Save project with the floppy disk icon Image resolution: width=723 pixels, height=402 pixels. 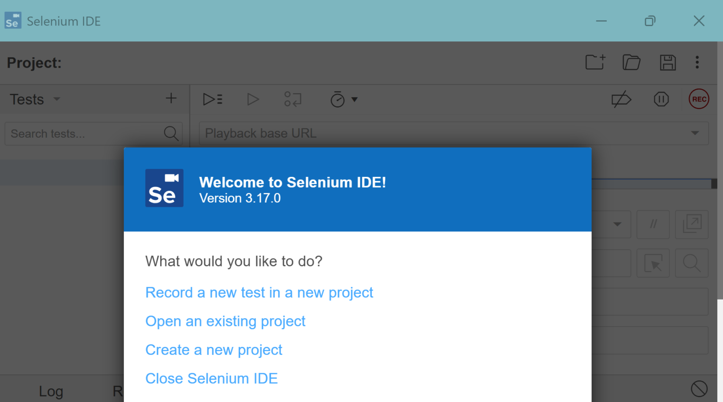pyautogui.click(x=667, y=63)
